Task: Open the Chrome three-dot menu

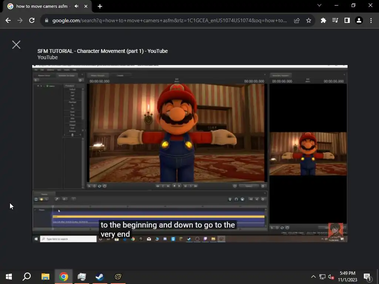Action: pyautogui.click(x=371, y=21)
